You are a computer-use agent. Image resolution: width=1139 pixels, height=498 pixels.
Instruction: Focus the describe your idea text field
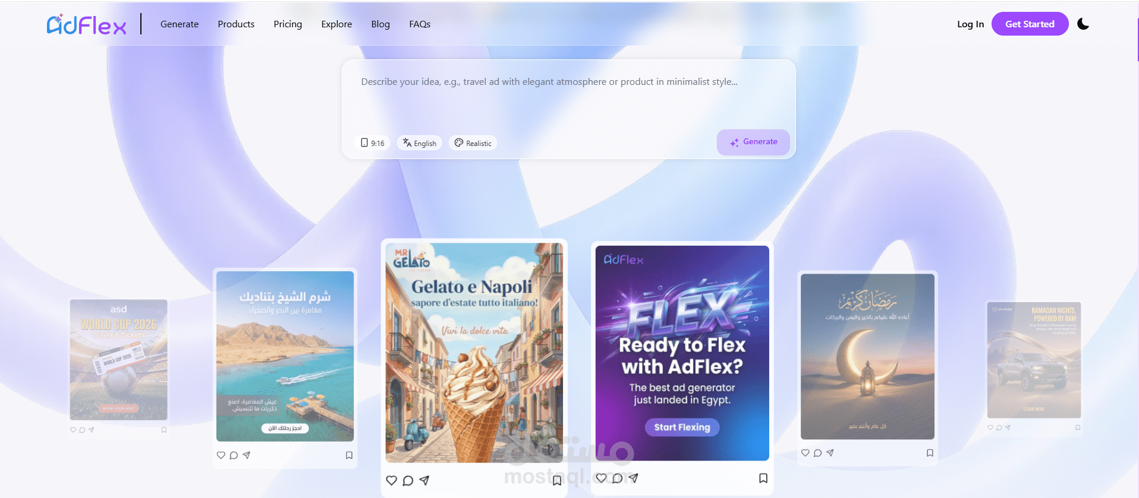(x=568, y=95)
